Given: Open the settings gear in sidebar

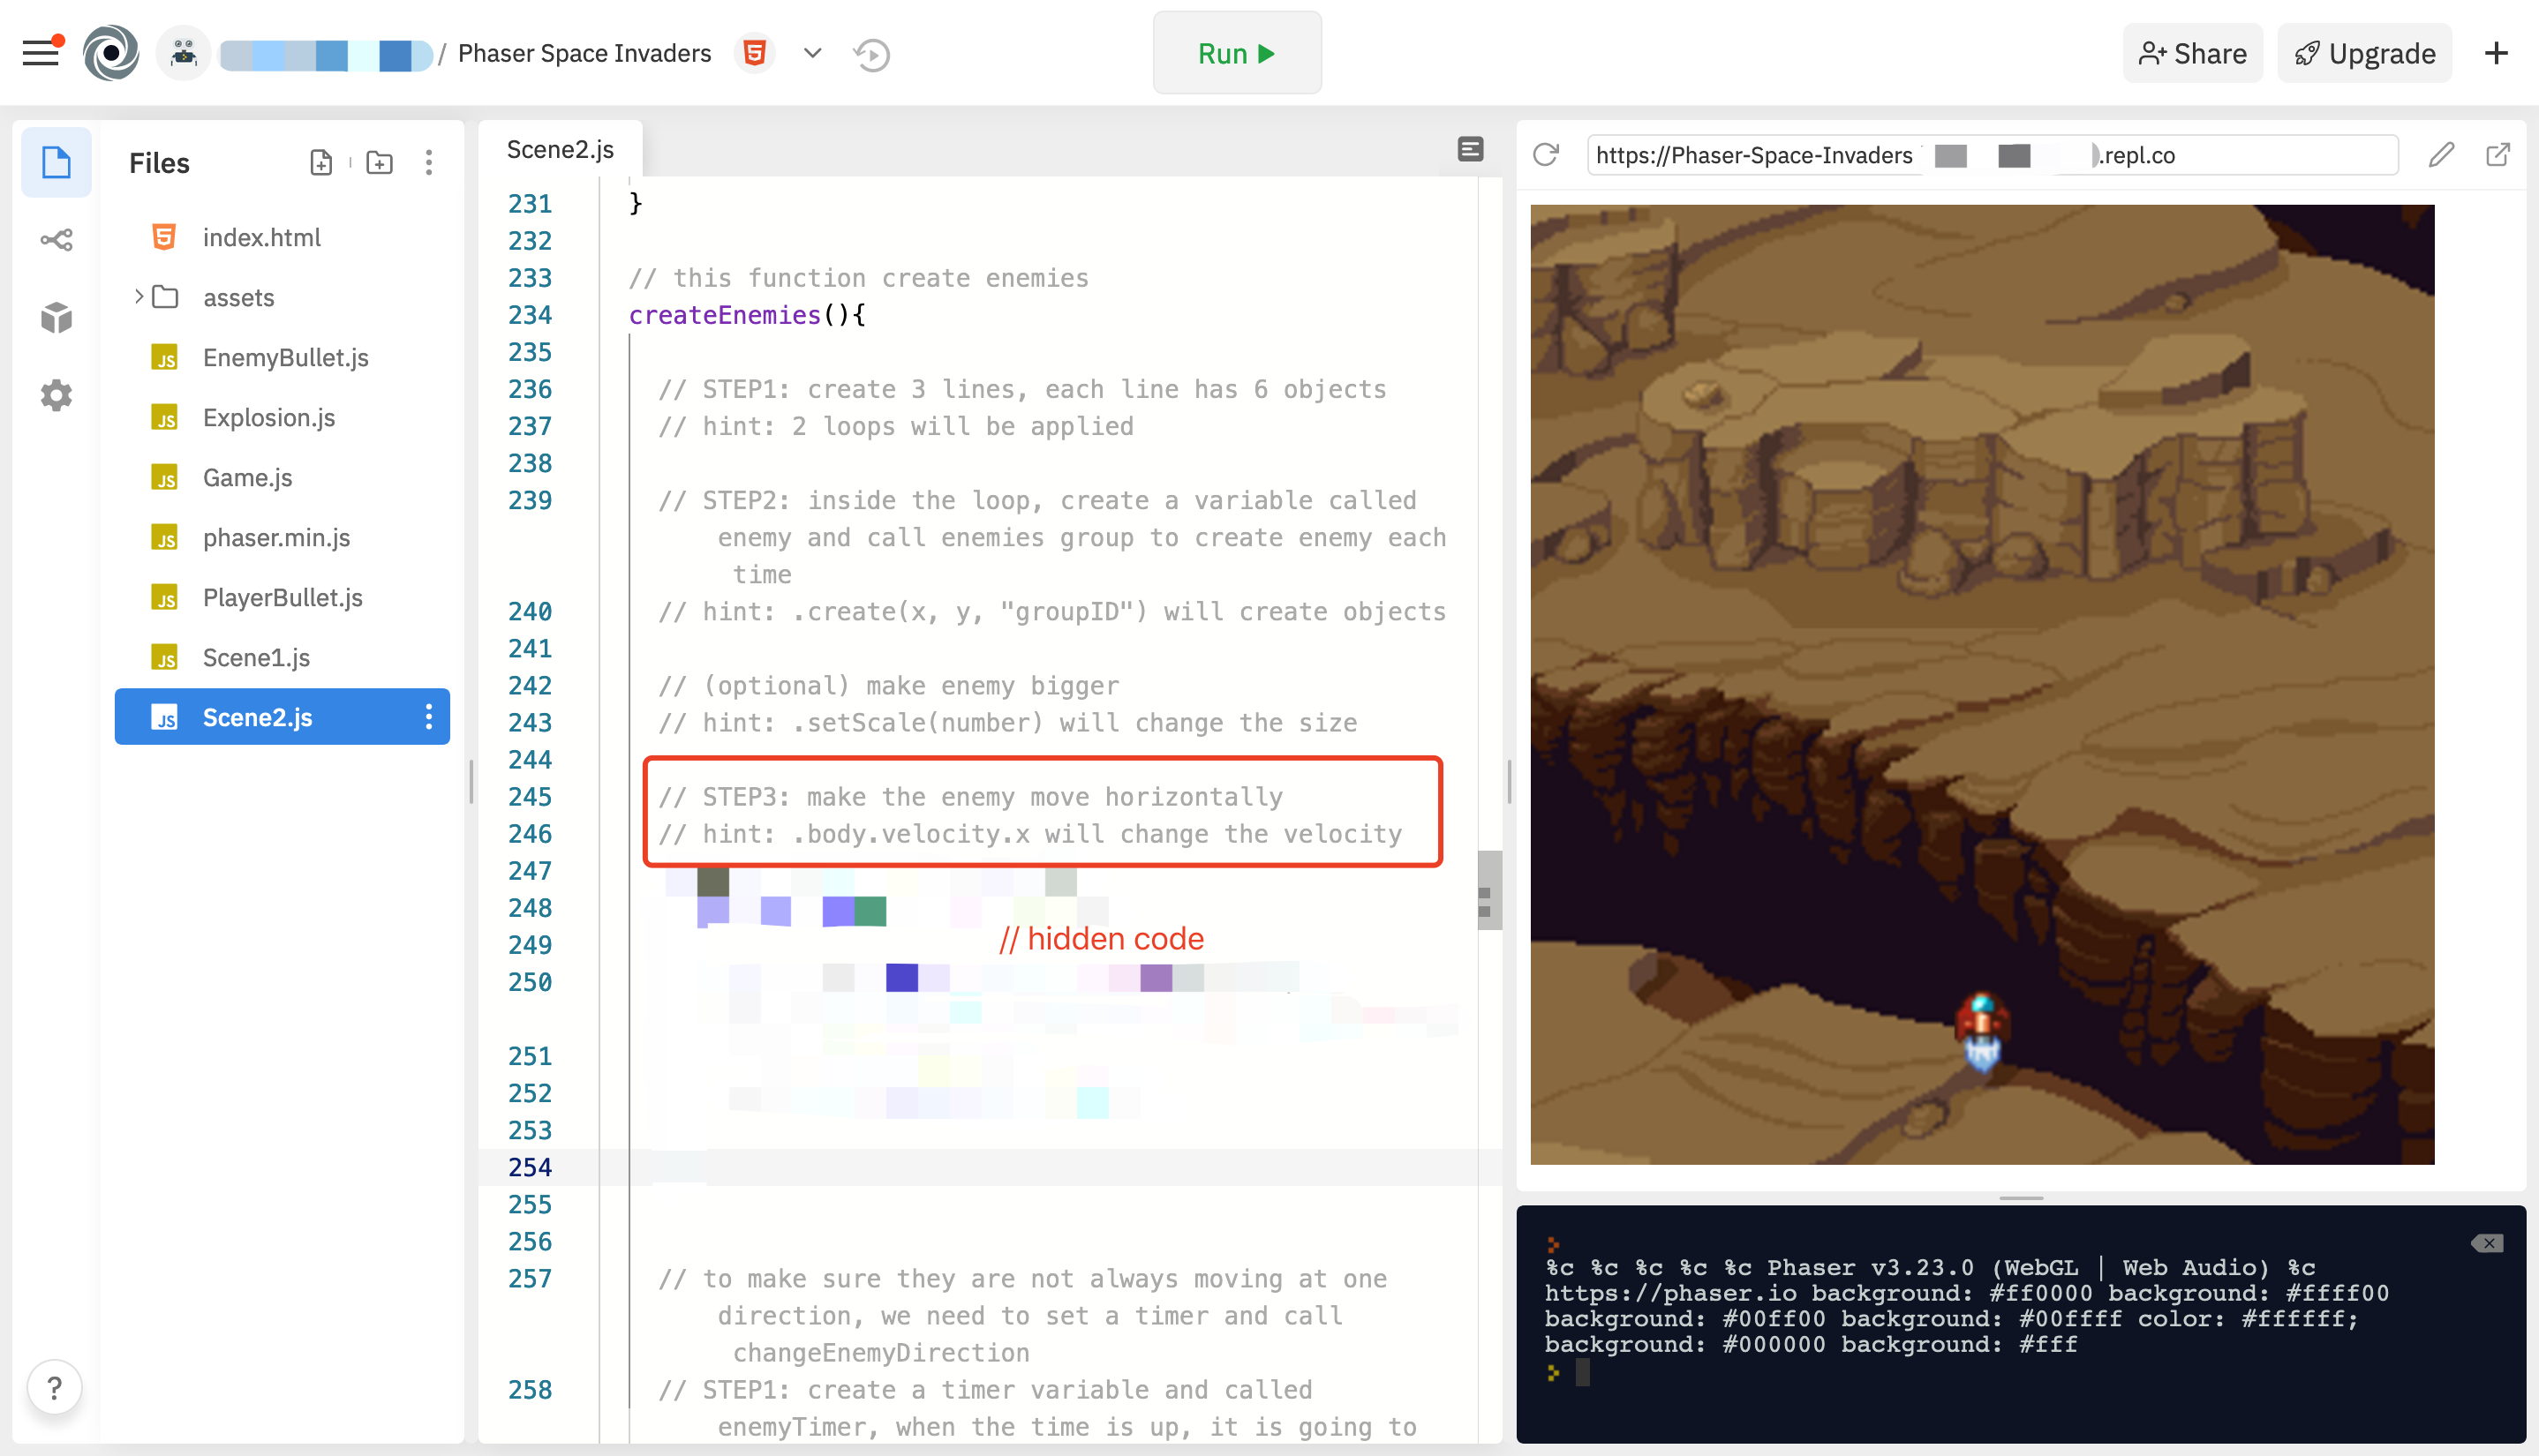Looking at the screenshot, I should [56, 396].
